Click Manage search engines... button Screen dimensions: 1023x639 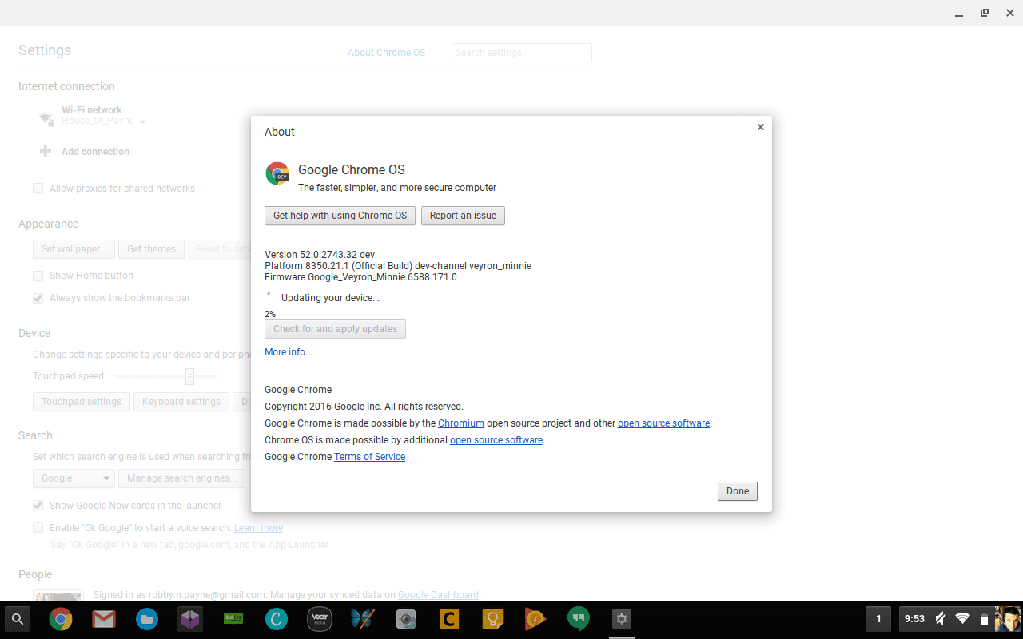181,478
